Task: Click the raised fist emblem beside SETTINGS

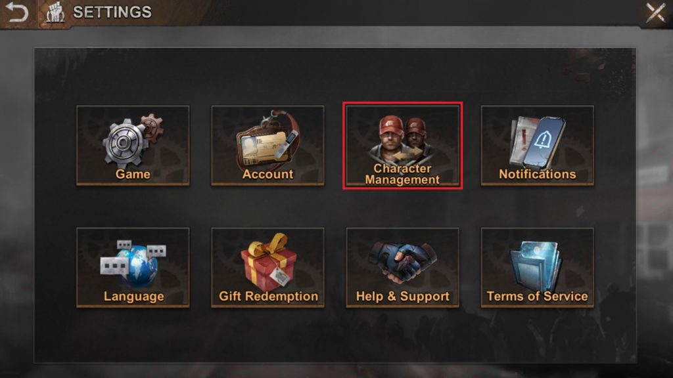Action: pyautogui.click(x=55, y=12)
